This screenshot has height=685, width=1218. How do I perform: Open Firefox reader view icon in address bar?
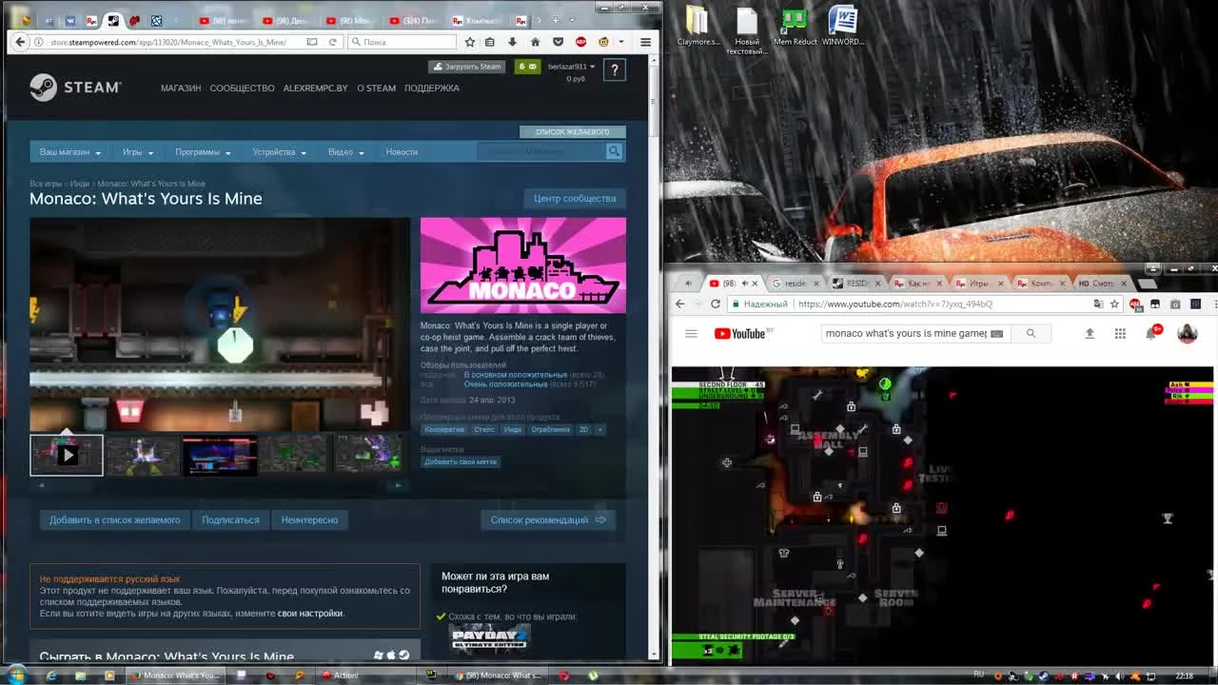pos(312,42)
